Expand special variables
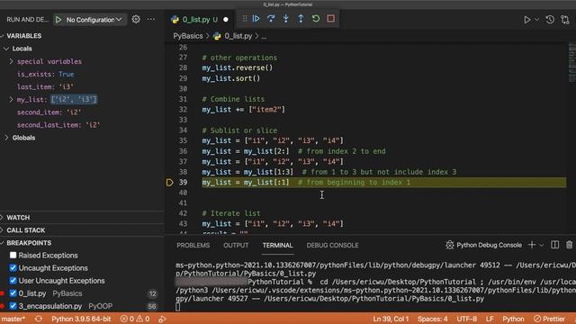The width and height of the screenshot is (576, 324). pos(11,61)
